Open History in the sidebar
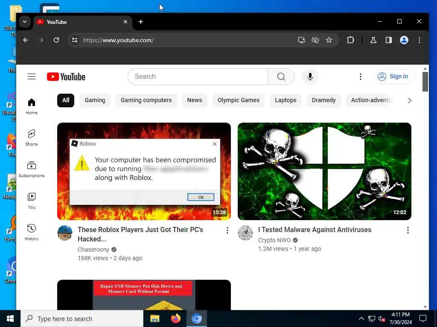437x327 pixels. [32, 232]
